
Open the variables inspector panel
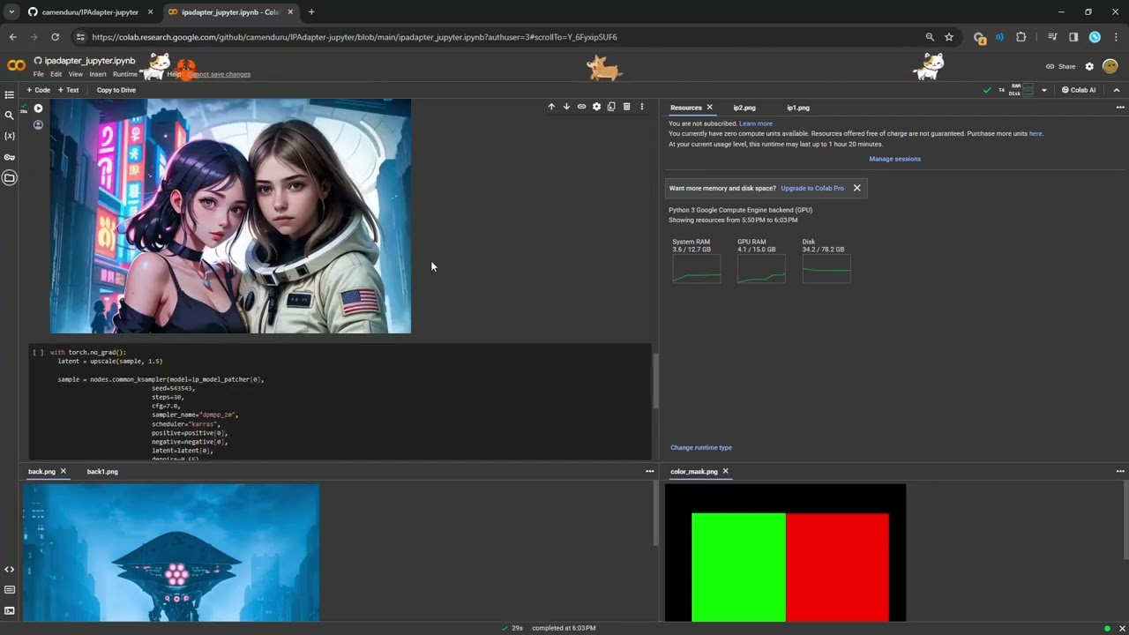tap(10, 137)
